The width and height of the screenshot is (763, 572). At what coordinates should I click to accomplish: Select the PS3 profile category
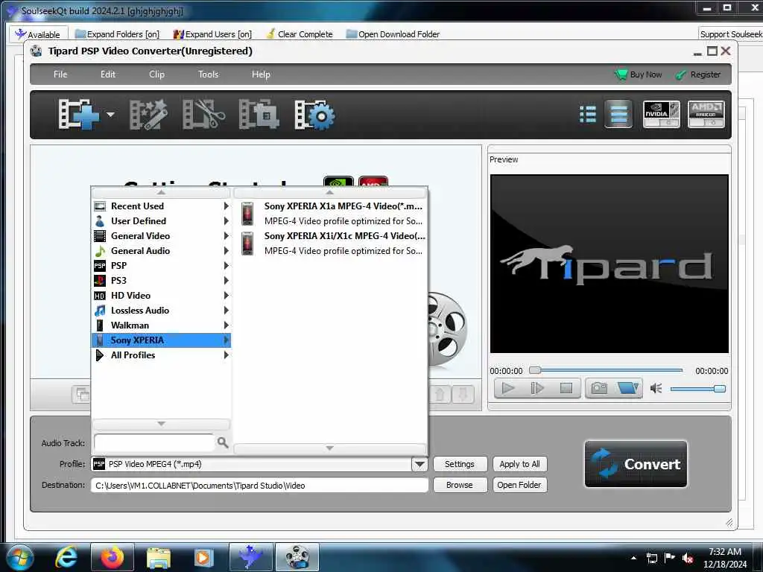point(161,281)
